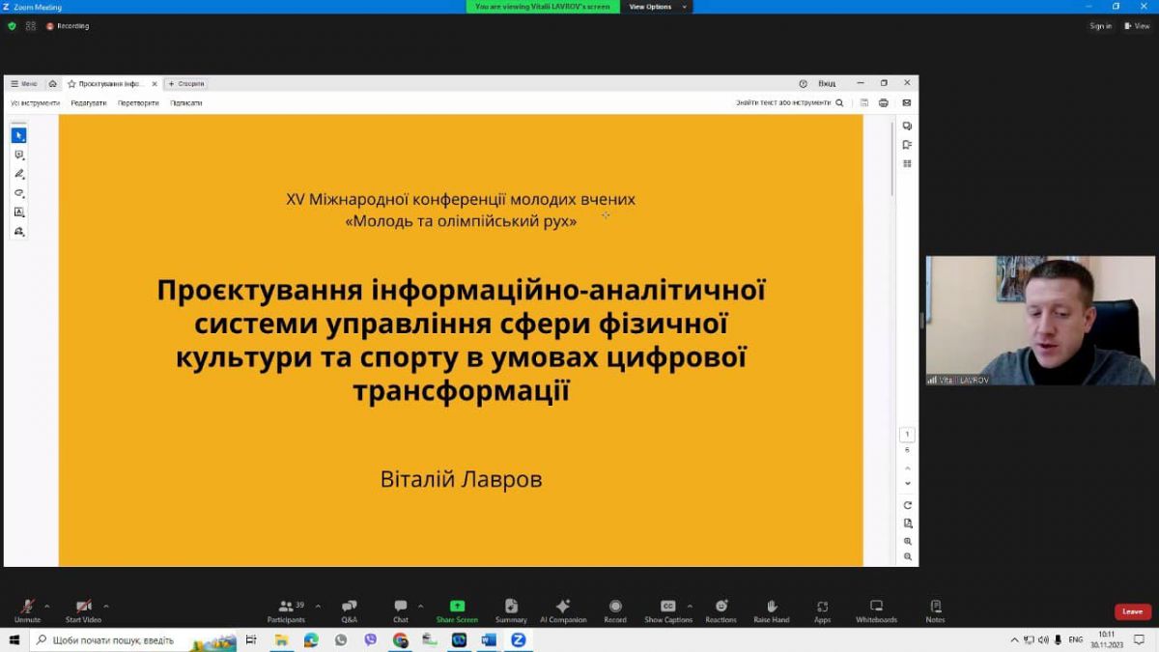
Task: Click the PDF viewer vertical scrollbar
Action: point(892,290)
